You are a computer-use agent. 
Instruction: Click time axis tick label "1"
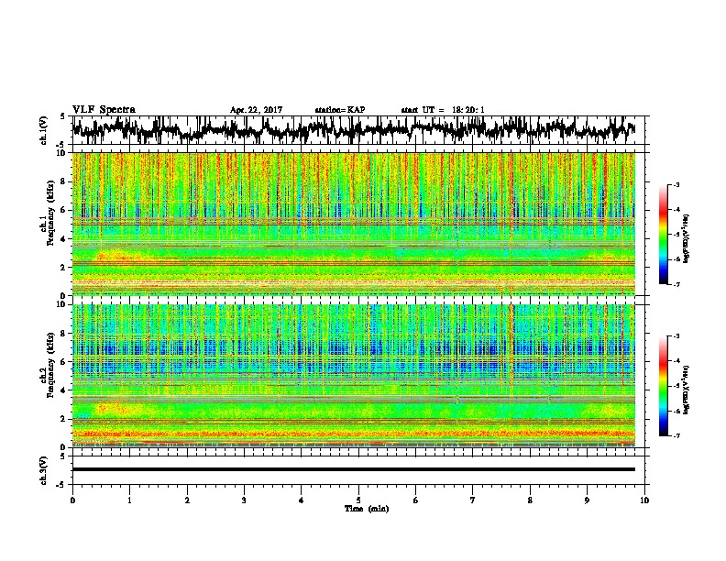pyautogui.click(x=129, y=500)
